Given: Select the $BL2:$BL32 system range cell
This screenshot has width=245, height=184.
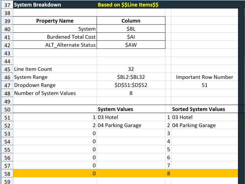Looking at the screenshot, I should [131, 77].
